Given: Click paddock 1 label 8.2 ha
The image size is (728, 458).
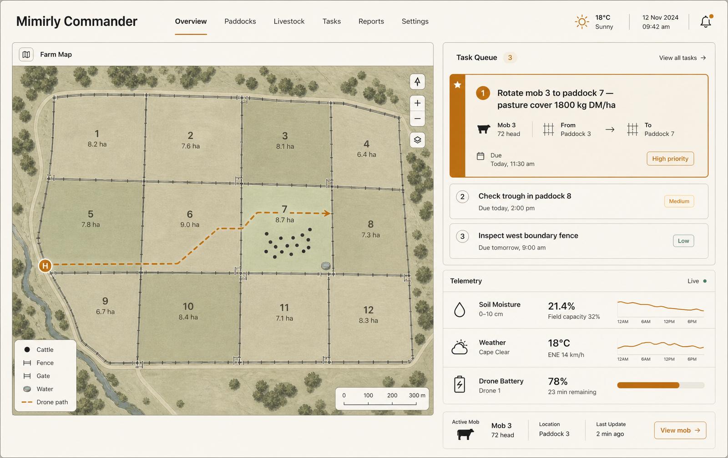Looking at the screenshot, I should (x=97, y=144).
